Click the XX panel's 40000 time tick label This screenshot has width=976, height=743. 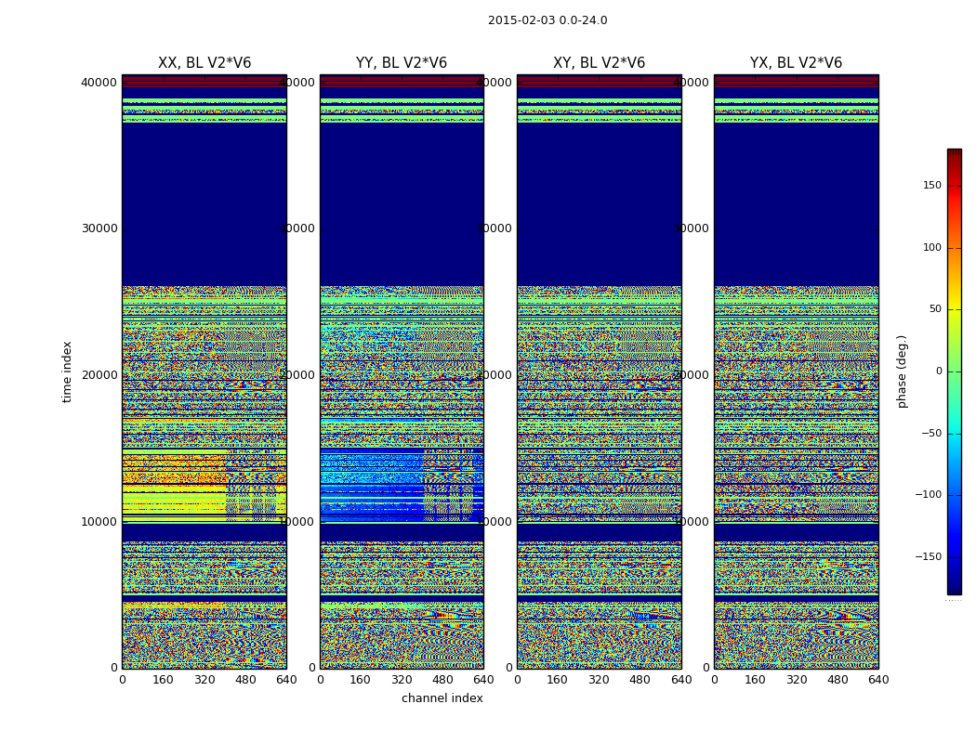[99, 82]
